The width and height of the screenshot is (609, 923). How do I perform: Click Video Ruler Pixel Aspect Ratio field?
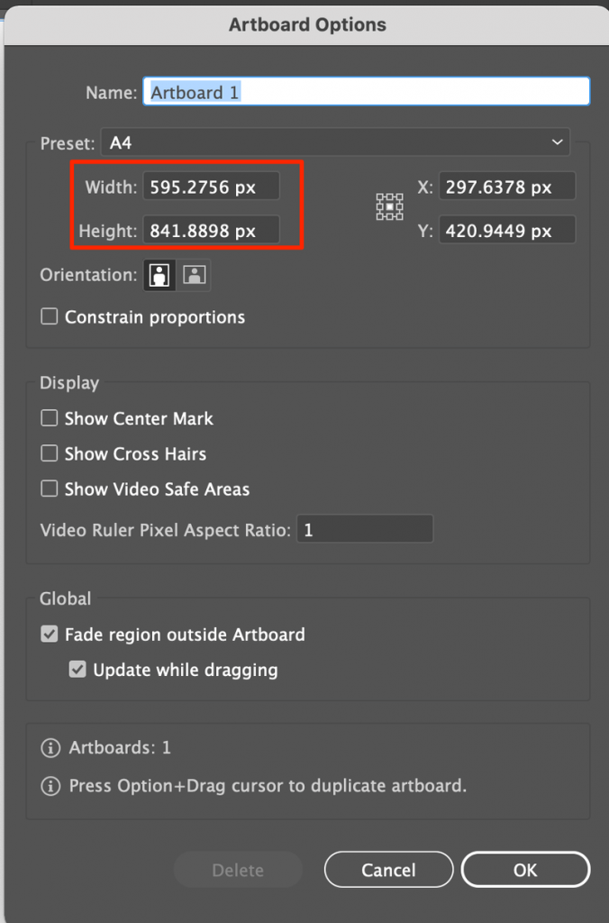365,529
